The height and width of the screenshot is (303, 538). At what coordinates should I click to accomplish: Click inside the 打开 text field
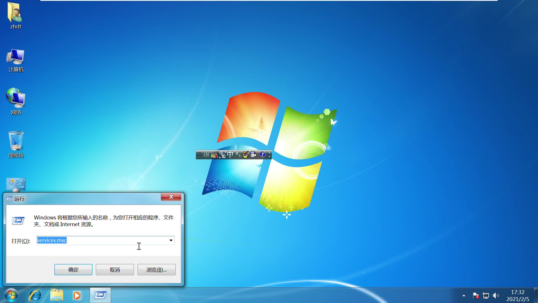[105, 240]
